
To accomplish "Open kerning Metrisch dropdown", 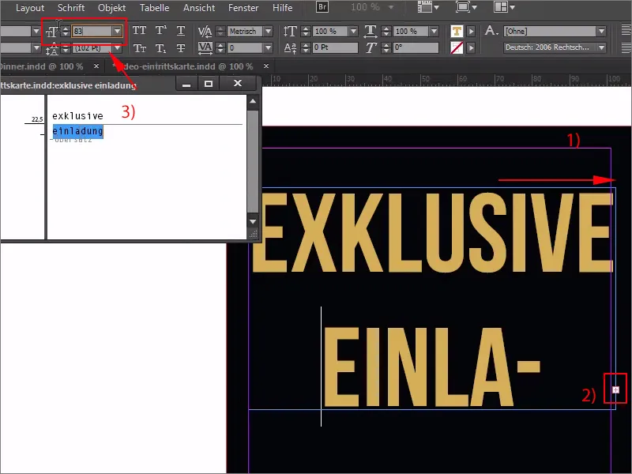I will point(268,31).
